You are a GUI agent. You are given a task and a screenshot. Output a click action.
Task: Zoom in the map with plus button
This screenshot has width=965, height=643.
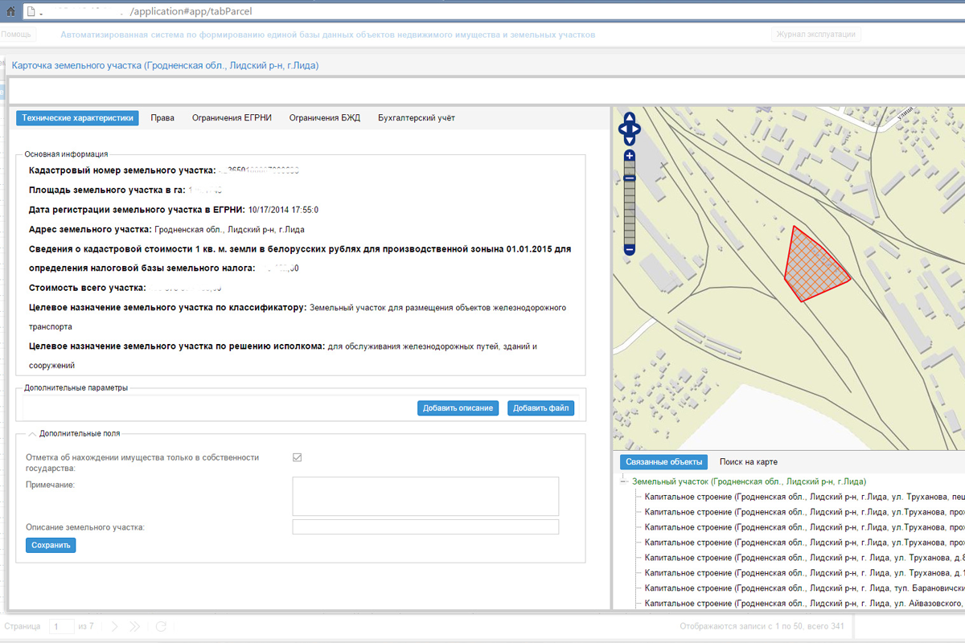click(x=630, y=156)
